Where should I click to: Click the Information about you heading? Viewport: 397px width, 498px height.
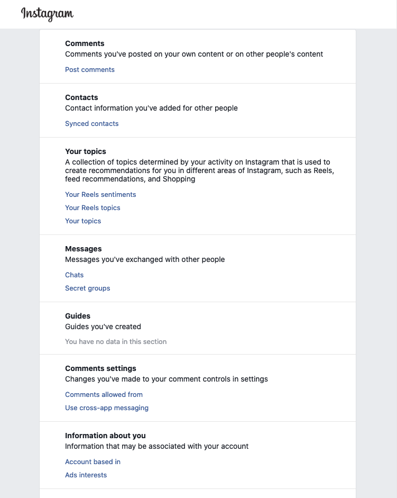point(105,436)
